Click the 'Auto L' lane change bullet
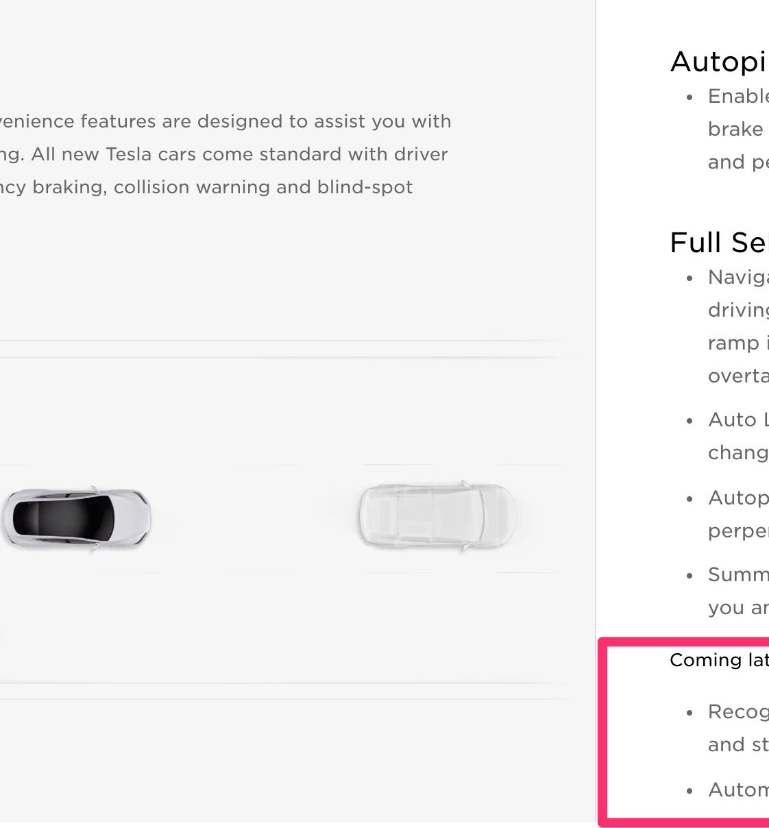The image size is (769, 828). 738,419
